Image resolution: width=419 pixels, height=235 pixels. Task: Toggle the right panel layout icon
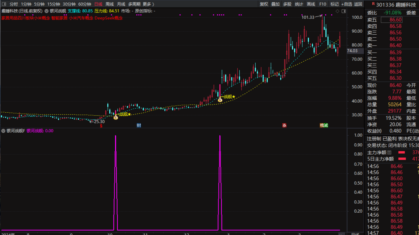(344, 11)
